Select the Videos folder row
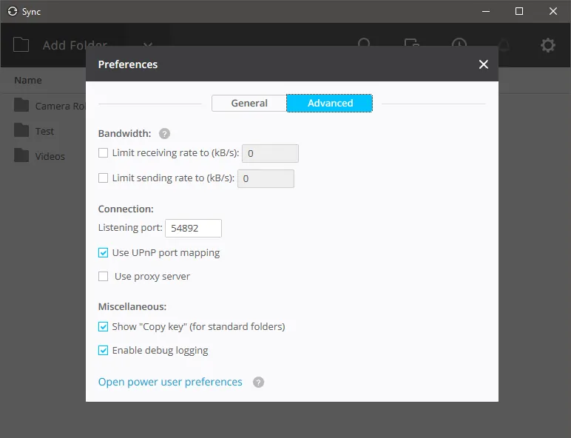The height and width of the screenshot is (438, 571). click(43, 156)
